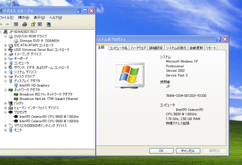
Task: Open the ヘルプ(H) menu
Action: (x=56, y=18)
